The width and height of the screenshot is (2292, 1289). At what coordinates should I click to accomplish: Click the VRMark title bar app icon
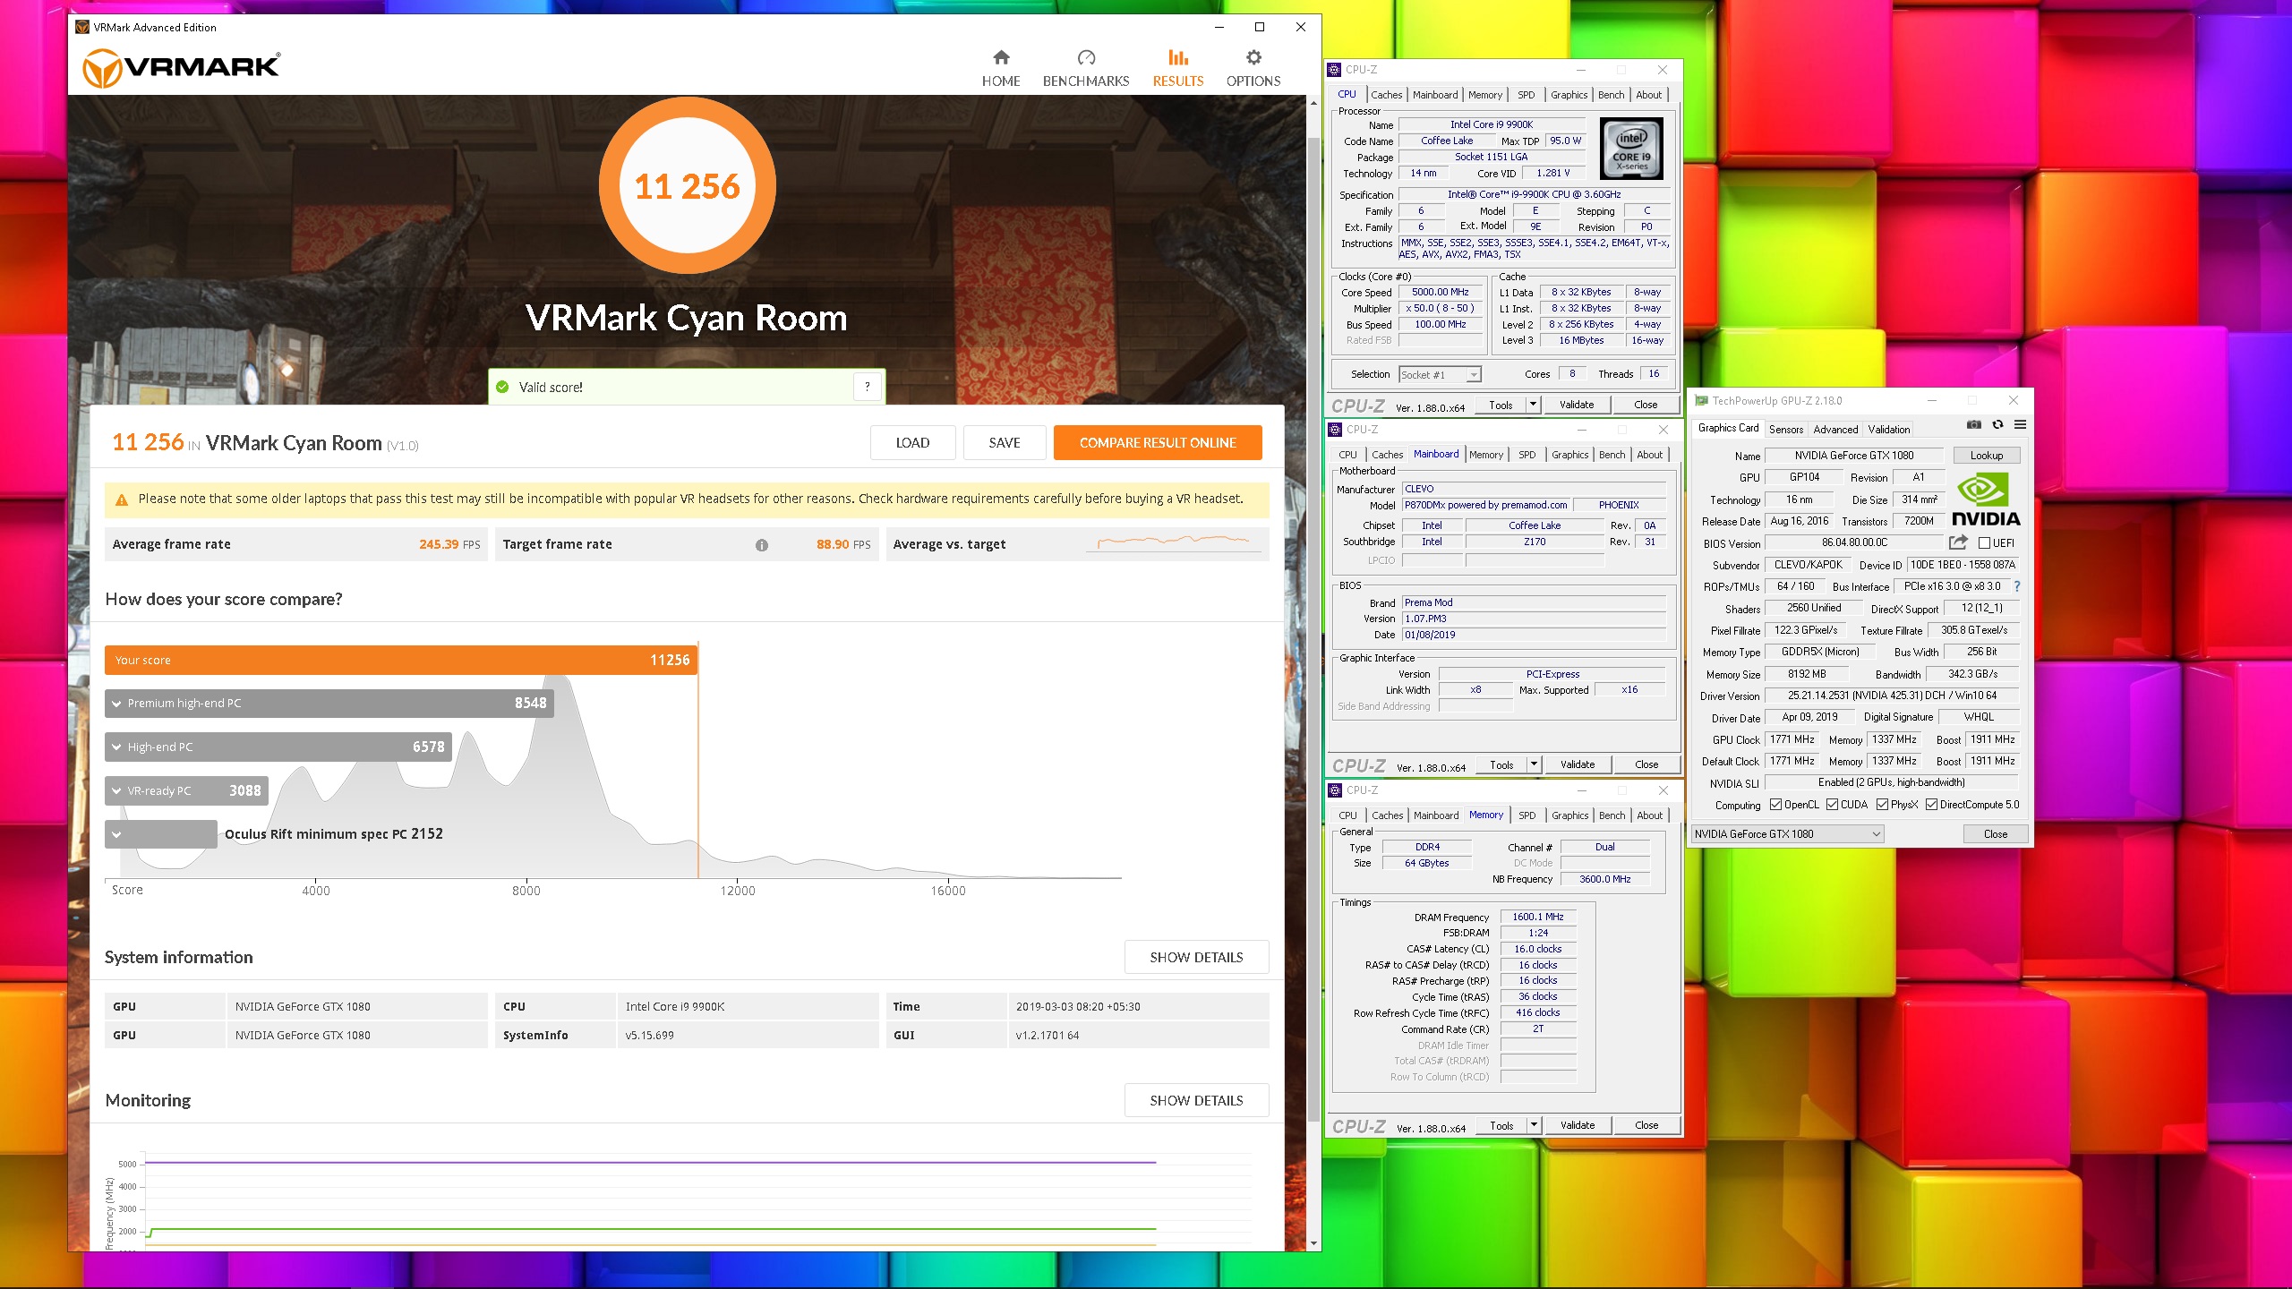(x=82, y=27)
